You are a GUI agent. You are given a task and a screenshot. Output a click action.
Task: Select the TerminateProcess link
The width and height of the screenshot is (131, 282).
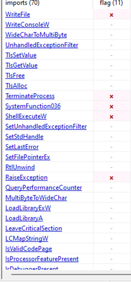[x=30, y=96]
